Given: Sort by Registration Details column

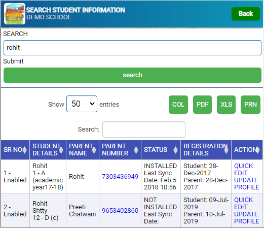Looking at the screenshot, I should [226, 150].
